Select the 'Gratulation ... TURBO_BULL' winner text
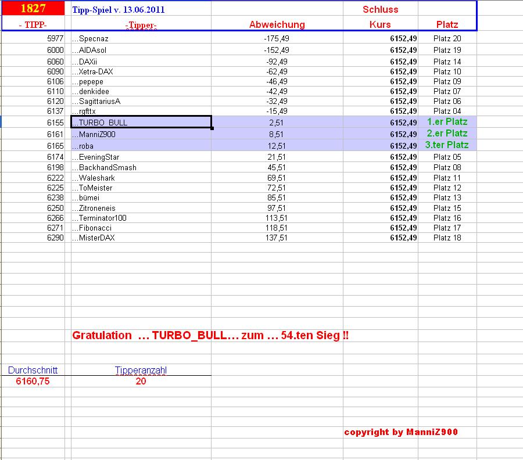The image size is (523, 460). [x=210, y=335]
